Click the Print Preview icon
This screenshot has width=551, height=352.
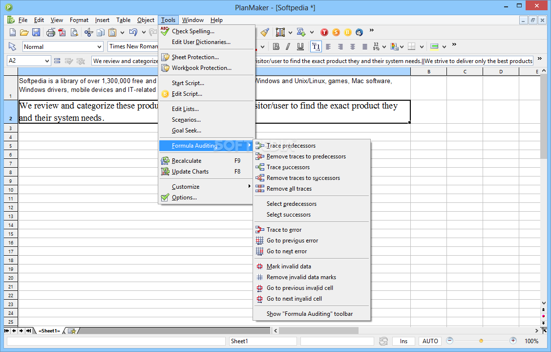point(74,33)
